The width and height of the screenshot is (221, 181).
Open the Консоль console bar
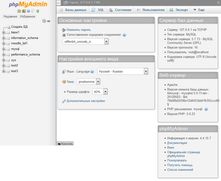pos(65,144)
